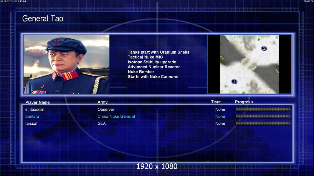Click the Observer army entry

(106, 109)
